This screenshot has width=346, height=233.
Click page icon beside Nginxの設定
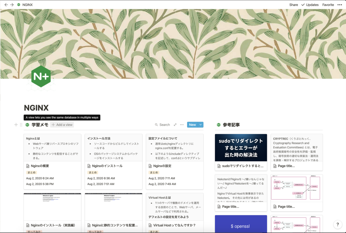150,166
